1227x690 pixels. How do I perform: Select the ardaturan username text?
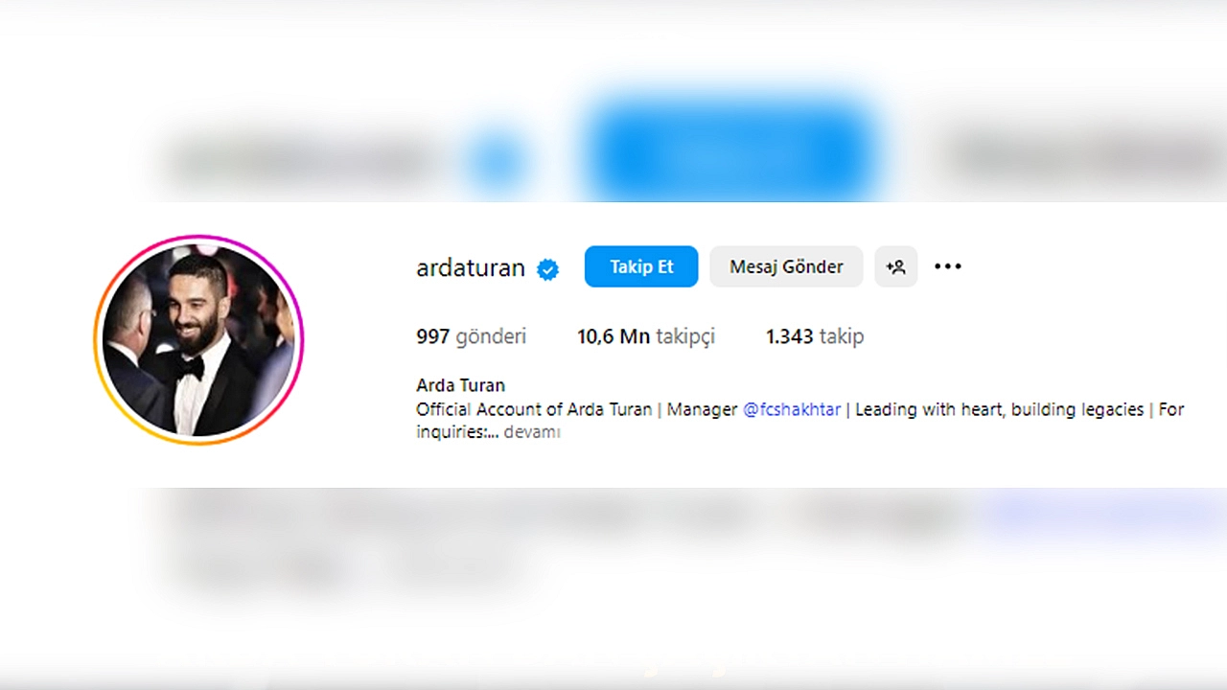point(471,268)
